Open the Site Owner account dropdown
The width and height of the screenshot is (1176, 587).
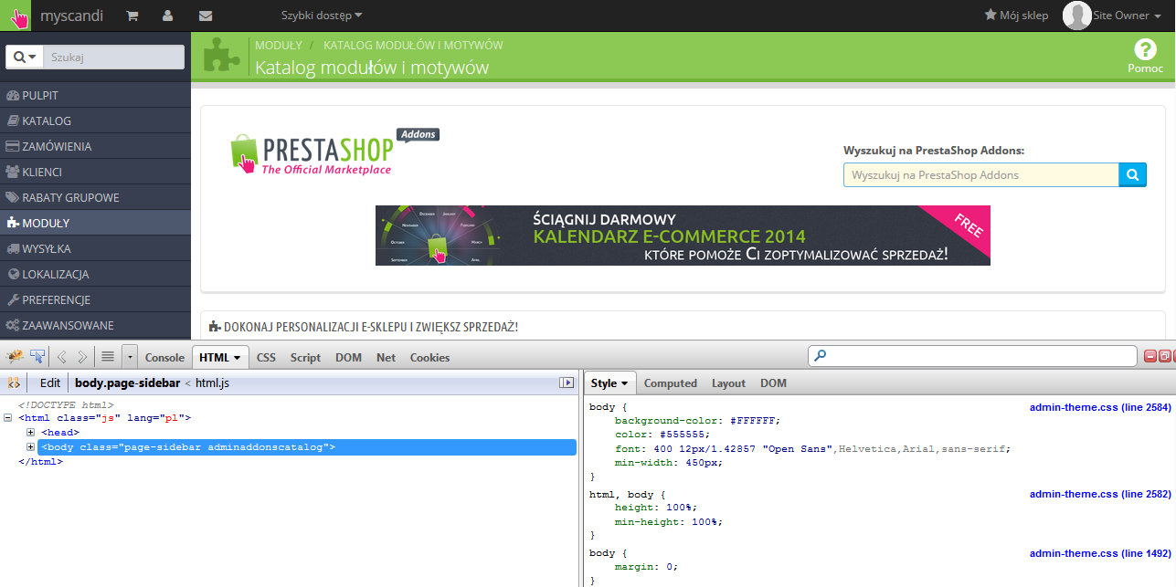pos(1118,16)
